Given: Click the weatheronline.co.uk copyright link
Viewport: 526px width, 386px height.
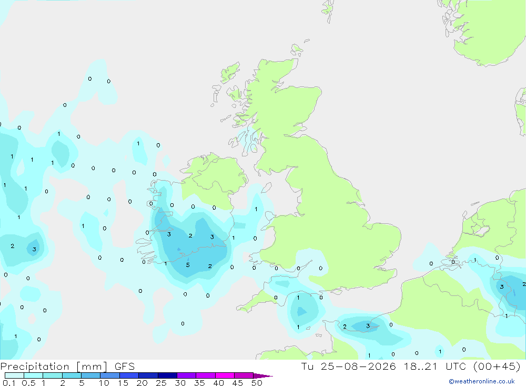Looking at the screenshot, I should pos(481,381).
